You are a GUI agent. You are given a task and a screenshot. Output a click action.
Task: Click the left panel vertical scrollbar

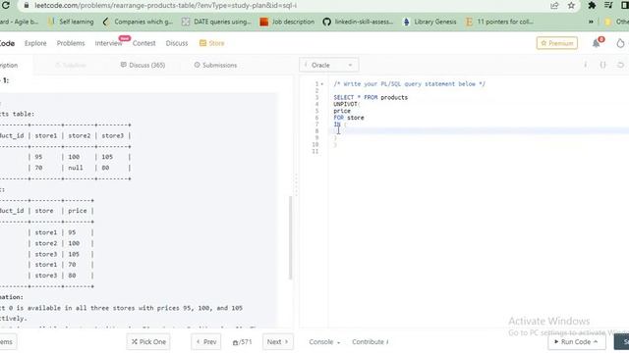tap(290, 237)
